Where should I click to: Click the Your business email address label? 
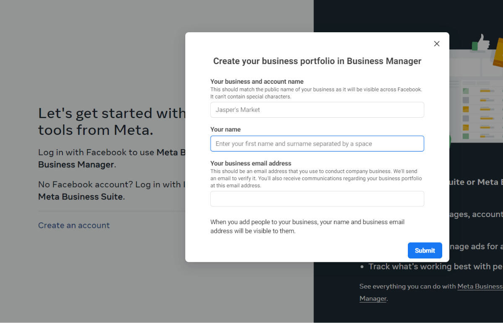(251, 163)
